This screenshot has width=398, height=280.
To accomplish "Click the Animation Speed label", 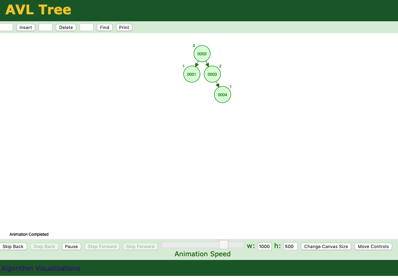I will coord(202,254).
